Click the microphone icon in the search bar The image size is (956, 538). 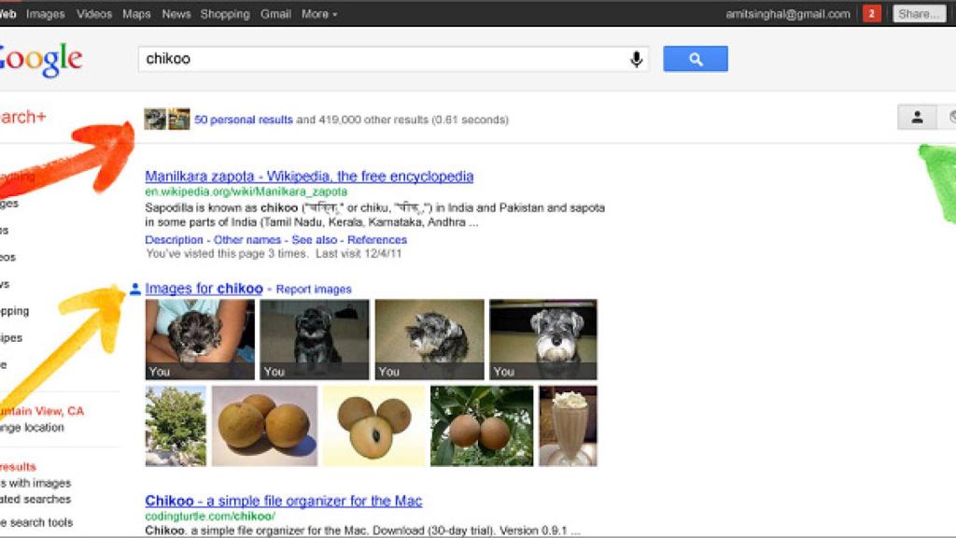click(636, 59)
